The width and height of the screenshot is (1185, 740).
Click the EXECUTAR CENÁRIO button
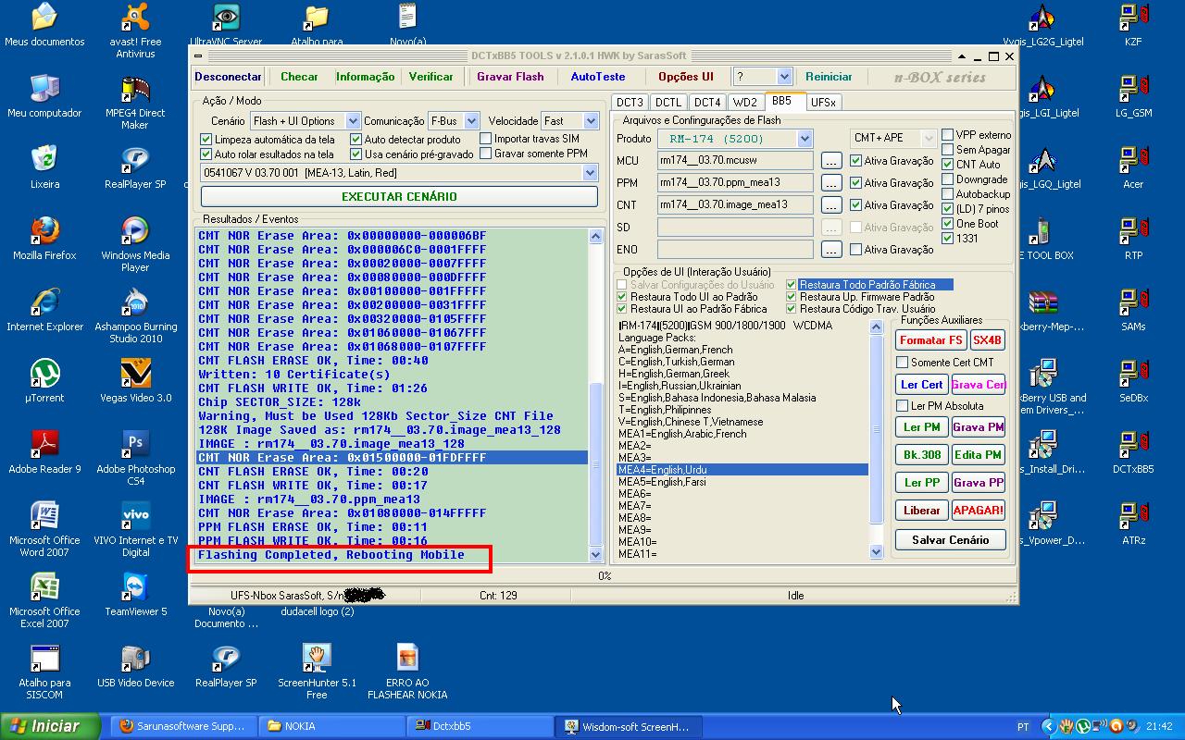399,196
